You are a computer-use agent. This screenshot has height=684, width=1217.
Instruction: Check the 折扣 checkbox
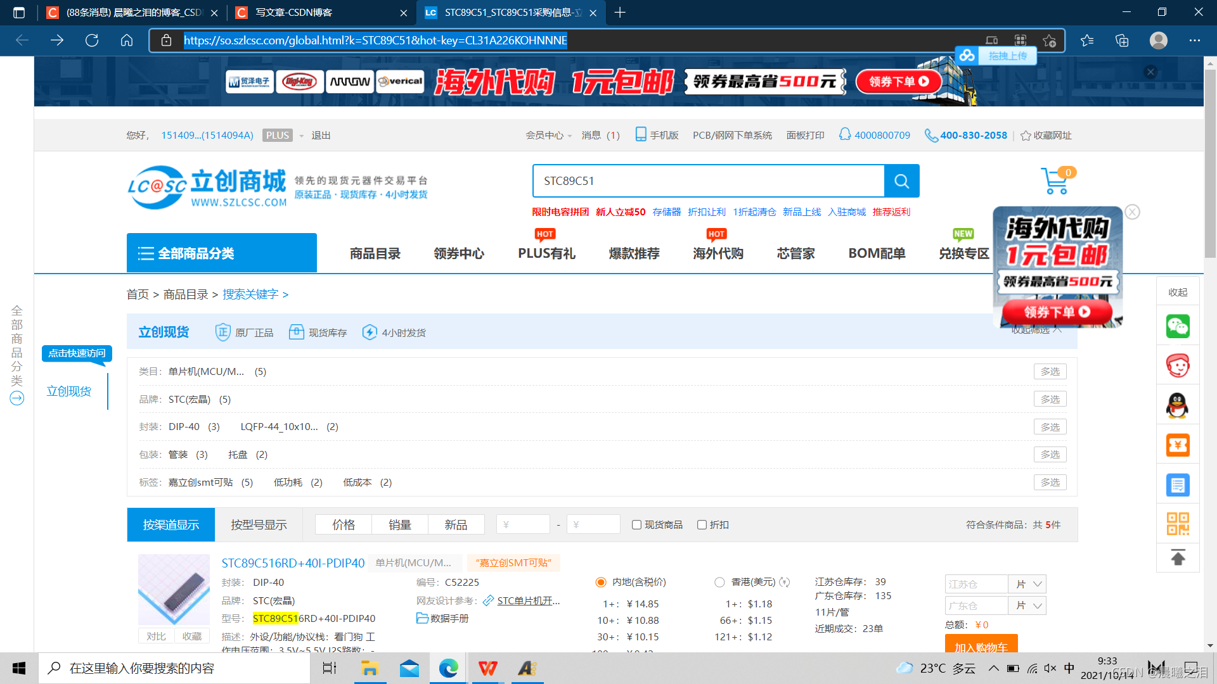(702, 524)
